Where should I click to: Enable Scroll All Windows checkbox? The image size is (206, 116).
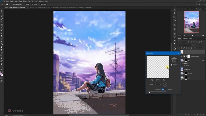[12, 4]
